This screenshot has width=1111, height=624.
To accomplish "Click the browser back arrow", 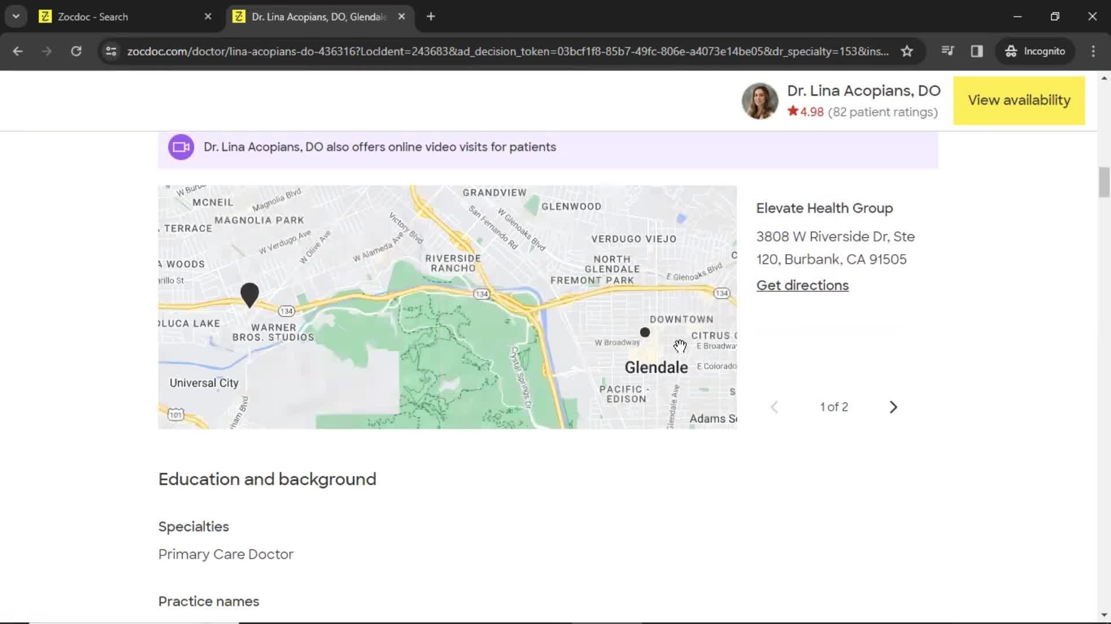I will point(17,51).
